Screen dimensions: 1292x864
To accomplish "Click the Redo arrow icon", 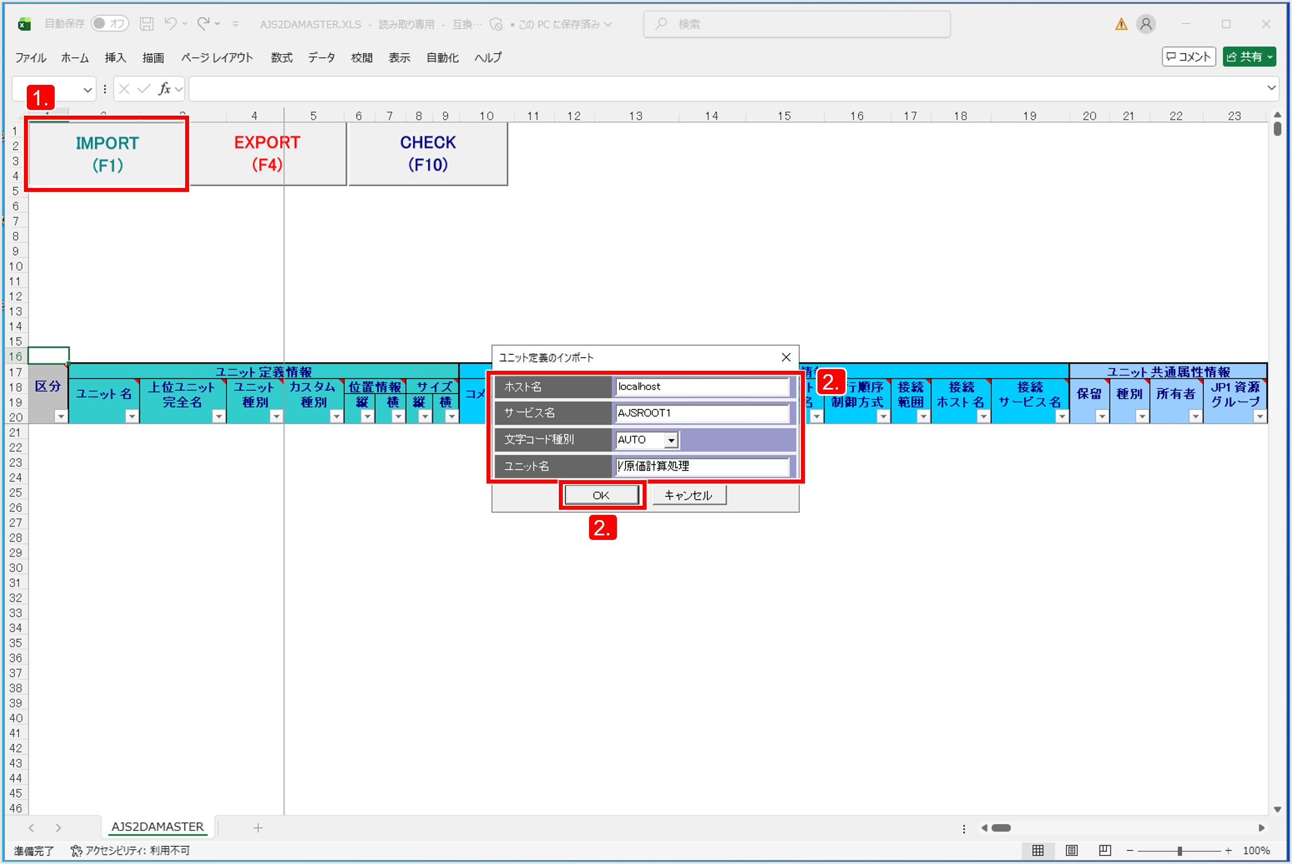I will [203, 23].
